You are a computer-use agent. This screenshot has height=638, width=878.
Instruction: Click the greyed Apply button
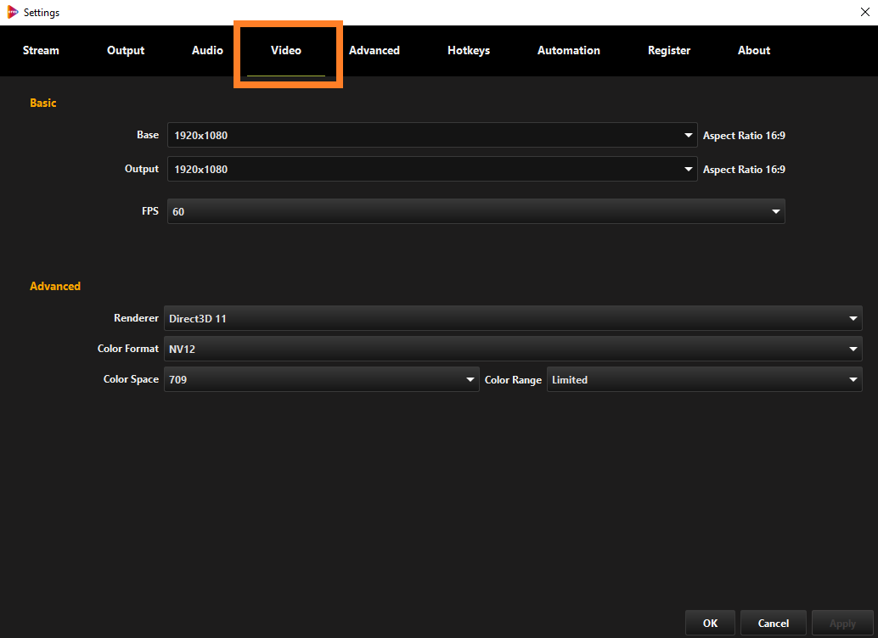pos(842,623)
